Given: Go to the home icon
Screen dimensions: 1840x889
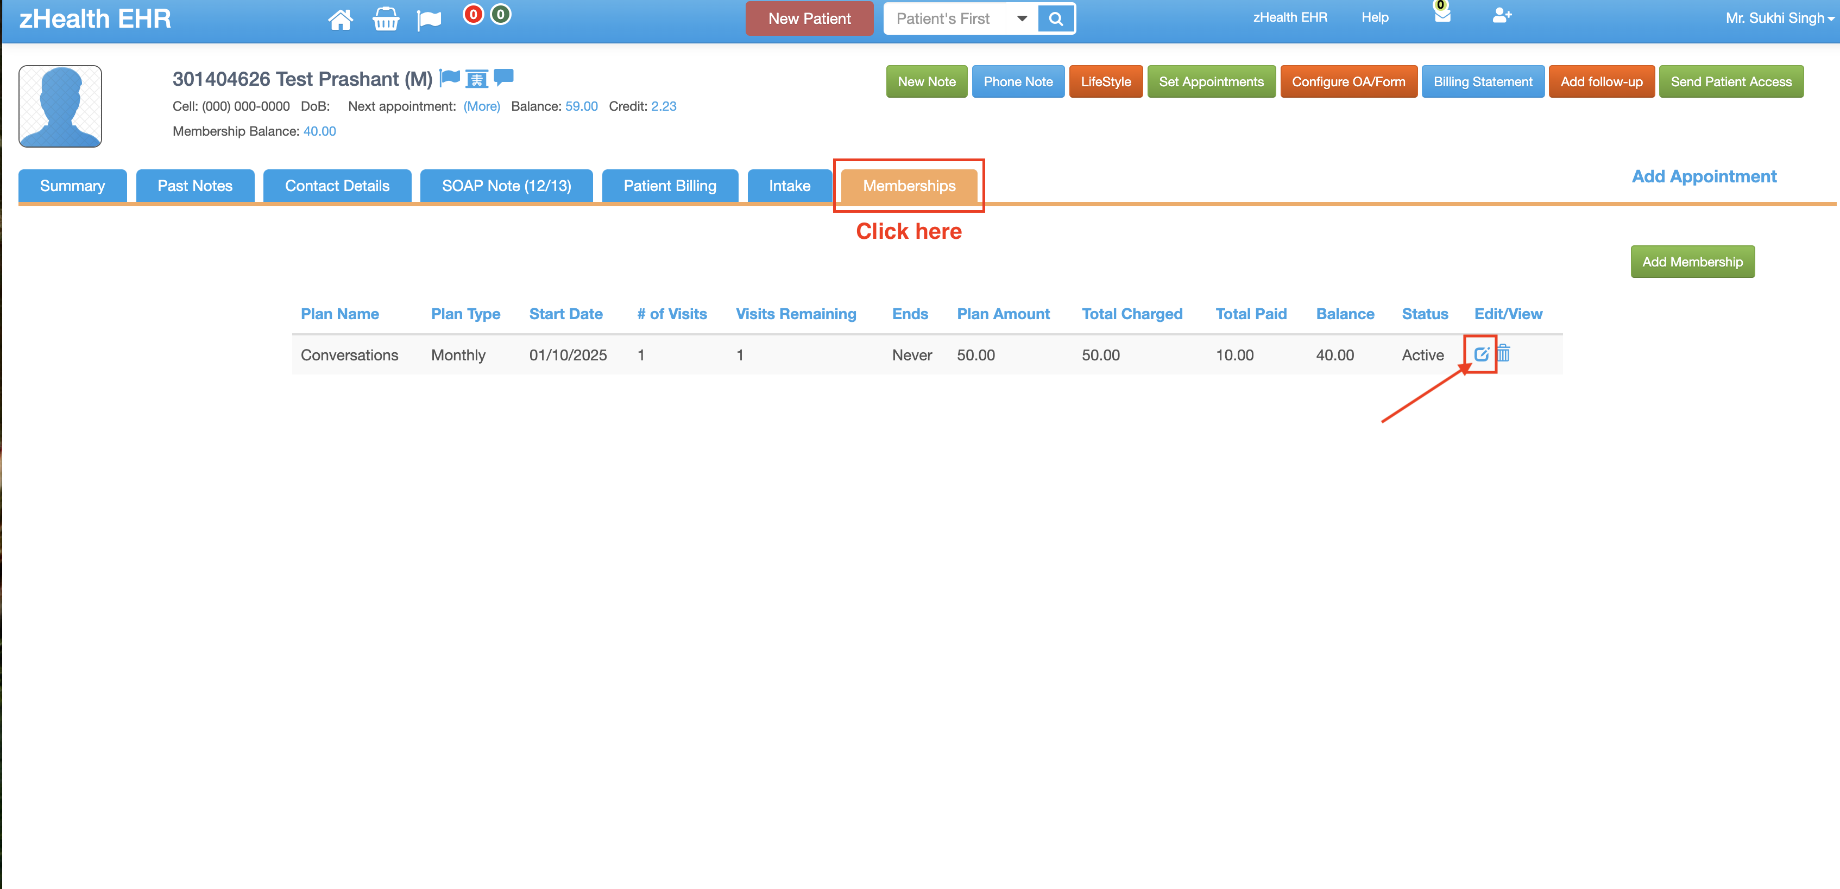Looking at the screenshot, I should [340, 20].
